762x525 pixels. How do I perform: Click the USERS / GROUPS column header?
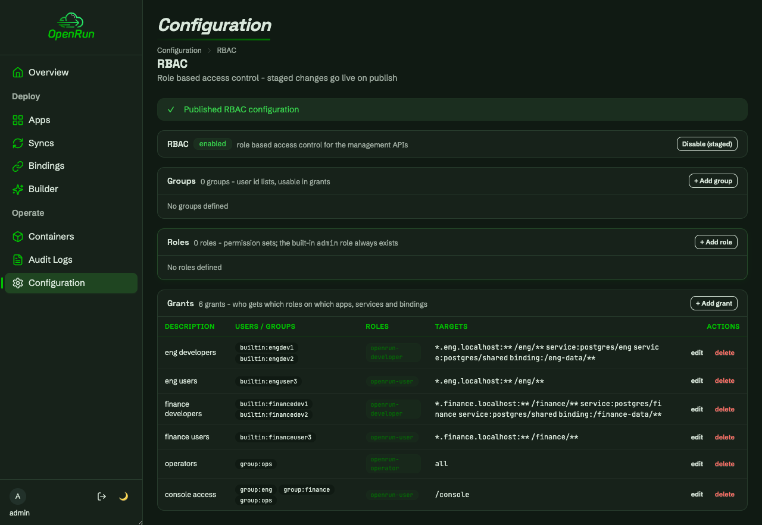click(266, 326)
